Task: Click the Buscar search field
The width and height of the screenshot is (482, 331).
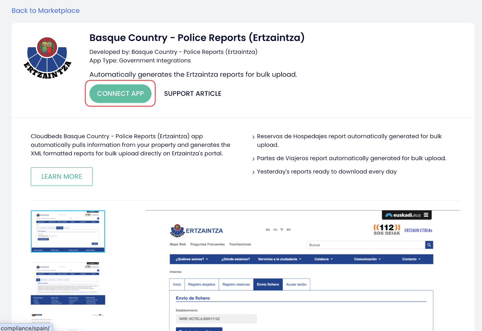Action: pyautogui.click(x=366, y=245)
